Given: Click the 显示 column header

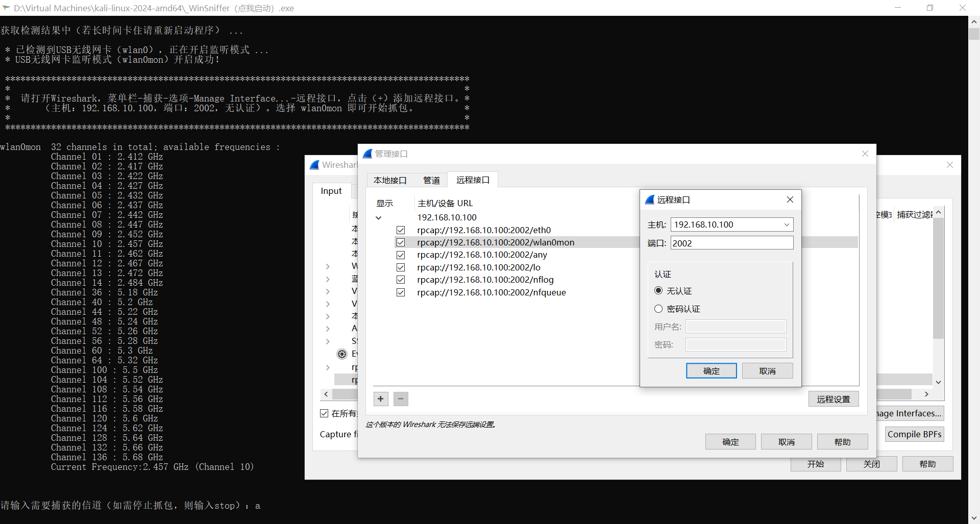Looking at the screenshot, I should point(385,203).
